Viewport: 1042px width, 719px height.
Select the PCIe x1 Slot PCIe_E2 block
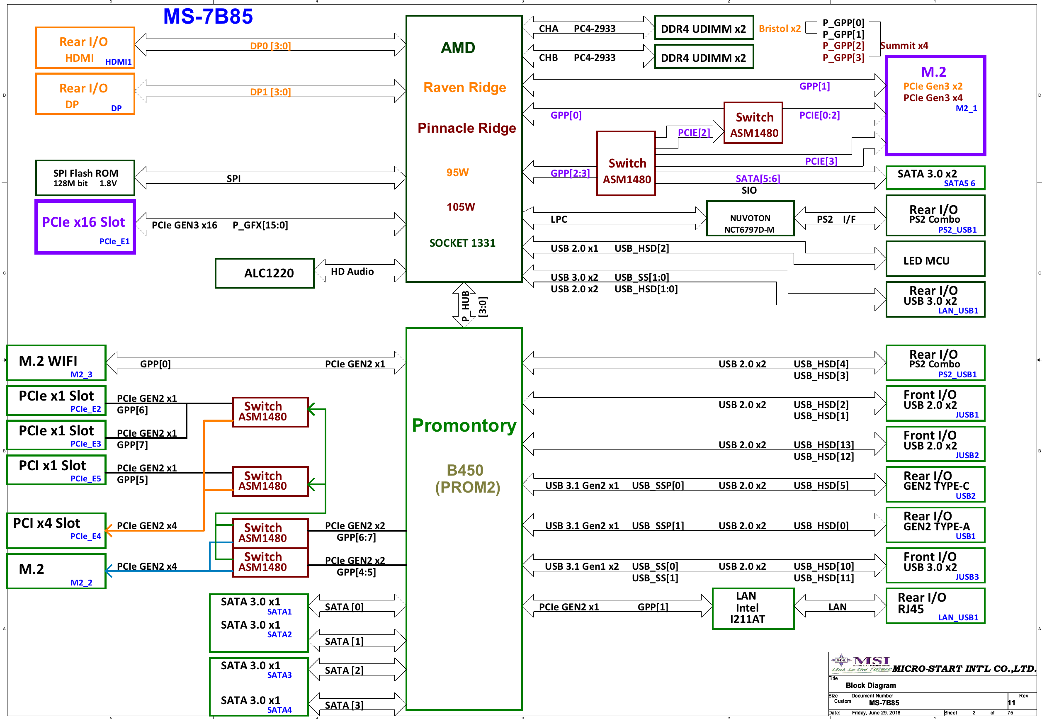56,401
